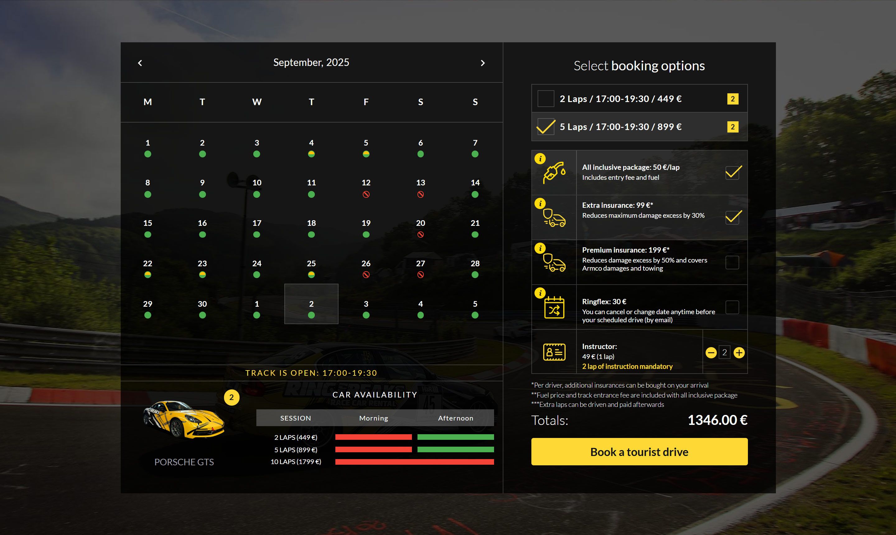This screenshot has width=896, height=535.
Task: Click info icon on Extra insurance
Action: [540, 203]
